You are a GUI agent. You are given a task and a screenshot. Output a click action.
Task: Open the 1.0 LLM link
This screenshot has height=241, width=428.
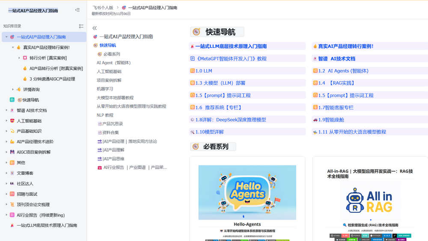pyautogui.click(x=204, y=71)
